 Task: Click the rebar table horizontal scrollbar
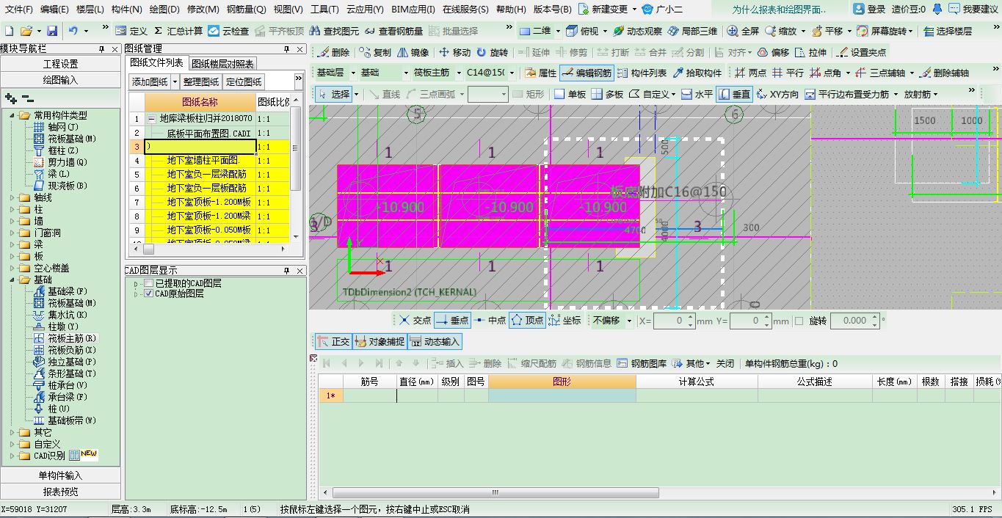tap(494, 493)
